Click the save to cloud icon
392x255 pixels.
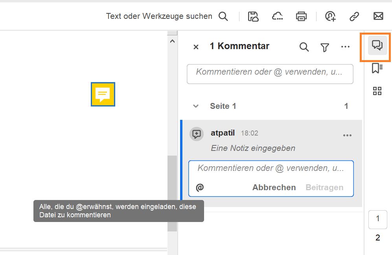[x=277, y=16]
